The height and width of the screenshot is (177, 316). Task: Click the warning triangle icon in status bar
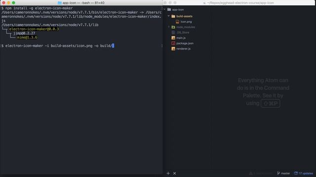point(251,173)
